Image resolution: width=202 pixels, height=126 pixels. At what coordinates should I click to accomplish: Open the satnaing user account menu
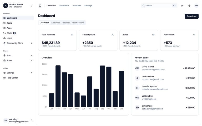click(x=18, y=120)
